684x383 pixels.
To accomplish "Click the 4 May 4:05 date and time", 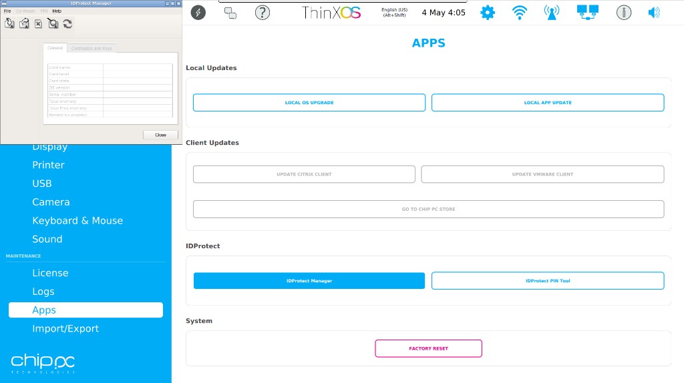I will (444, 13).
